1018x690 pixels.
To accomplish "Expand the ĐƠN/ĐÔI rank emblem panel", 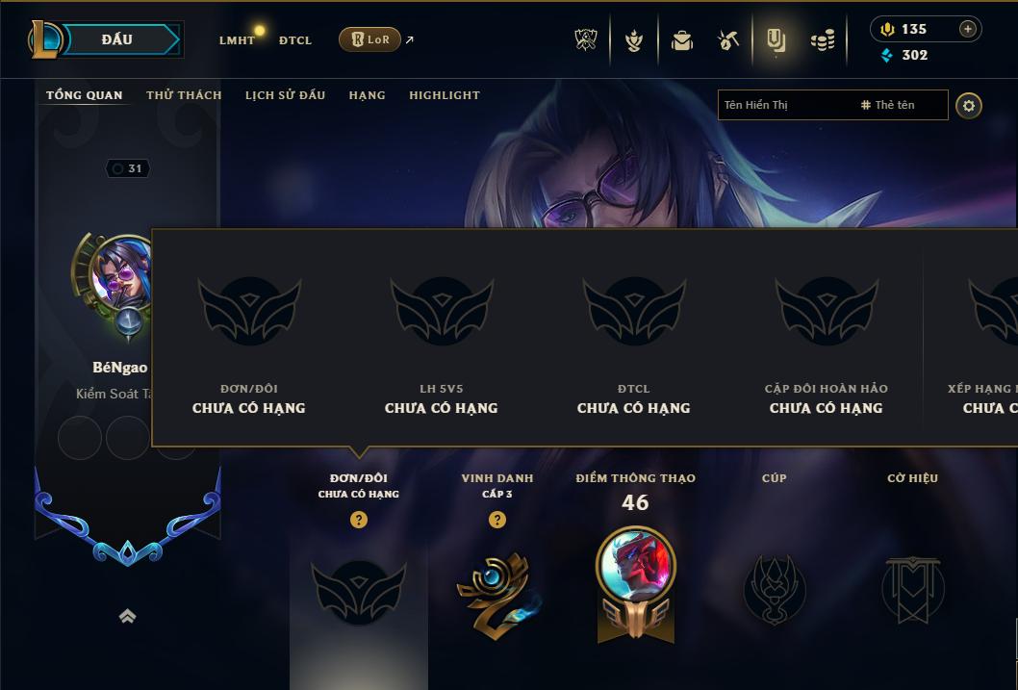I will (x=358, y=592).
